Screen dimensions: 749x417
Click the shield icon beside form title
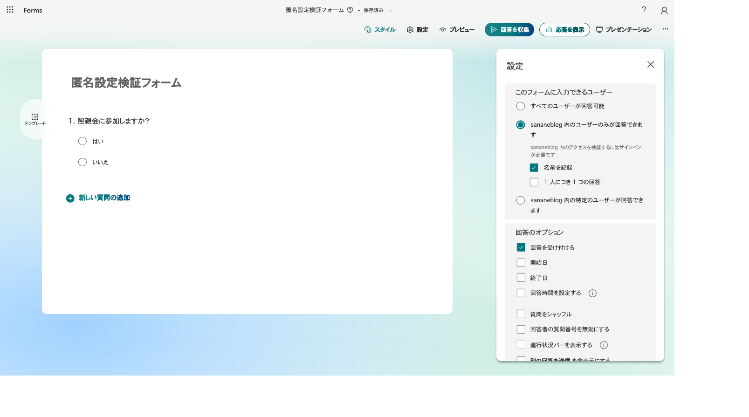350,10
